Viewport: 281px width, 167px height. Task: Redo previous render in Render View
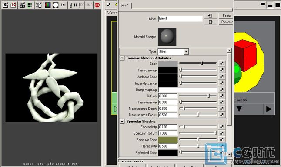tap(5, 5)
